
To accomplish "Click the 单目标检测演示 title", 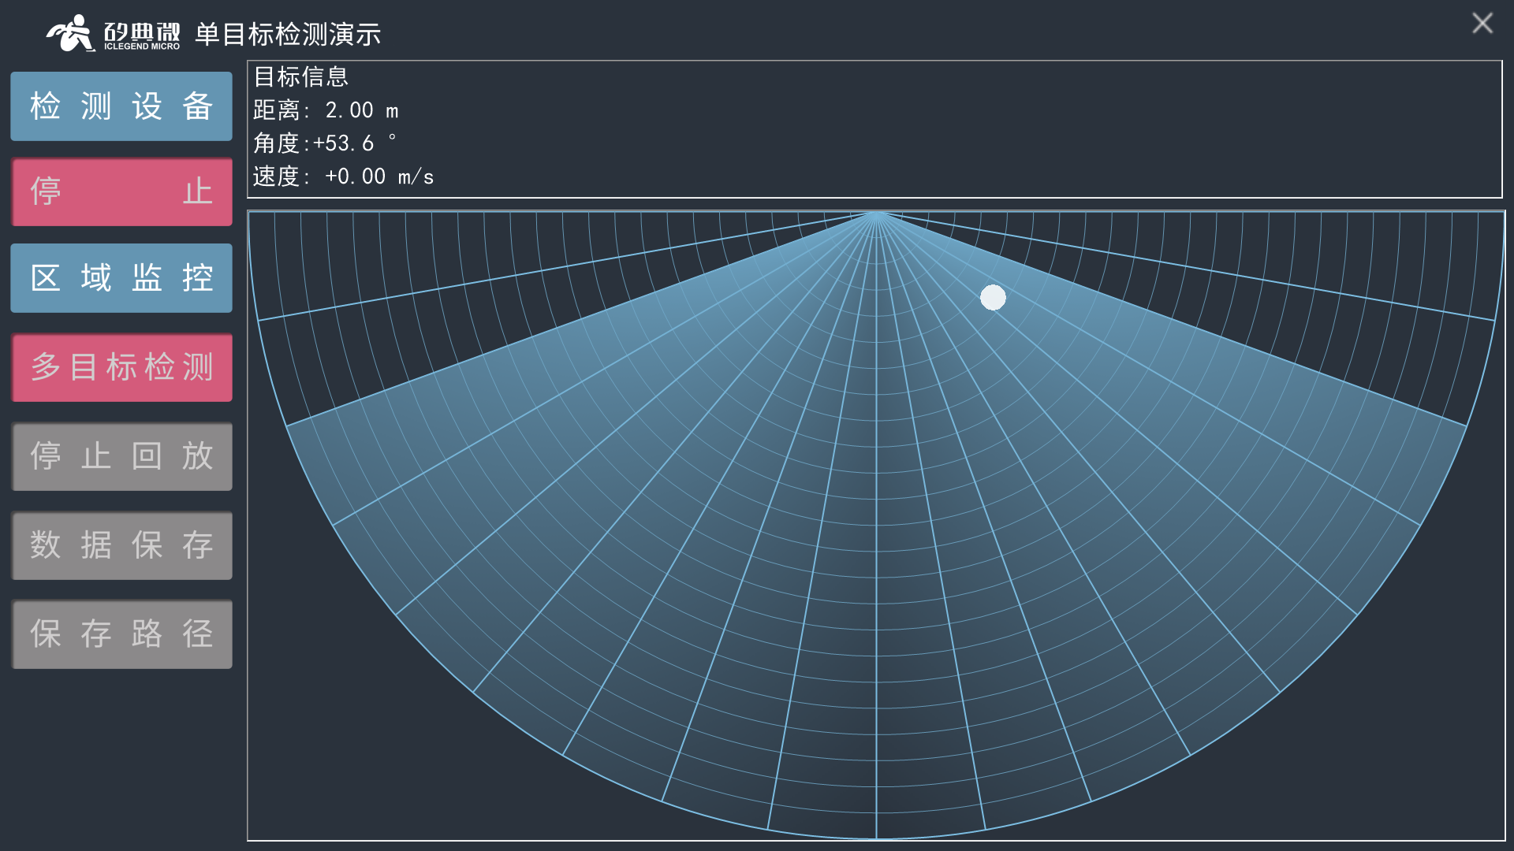I will pyautogui.click(x=288, y=34).
